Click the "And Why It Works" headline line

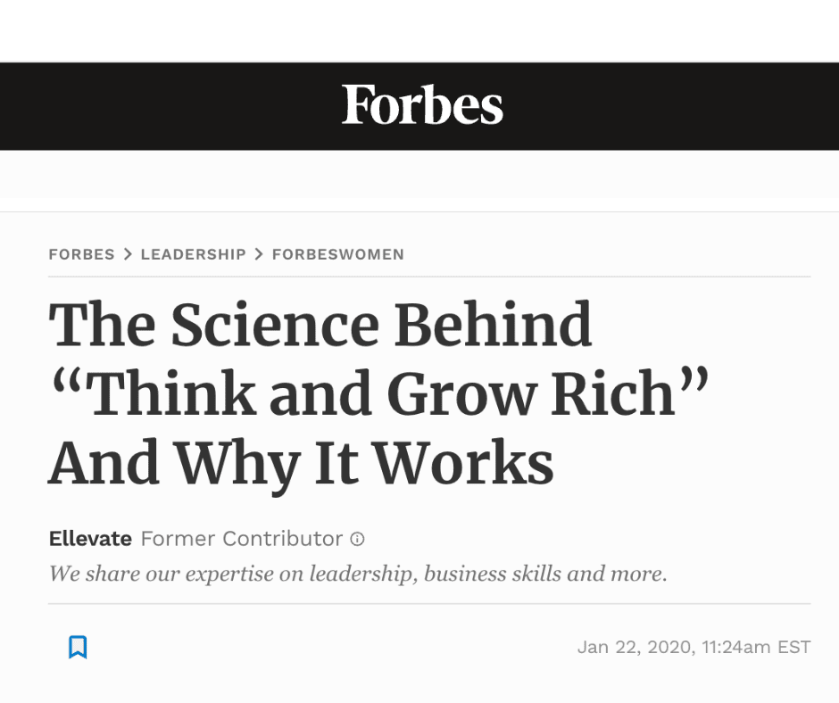coord(301,462)
